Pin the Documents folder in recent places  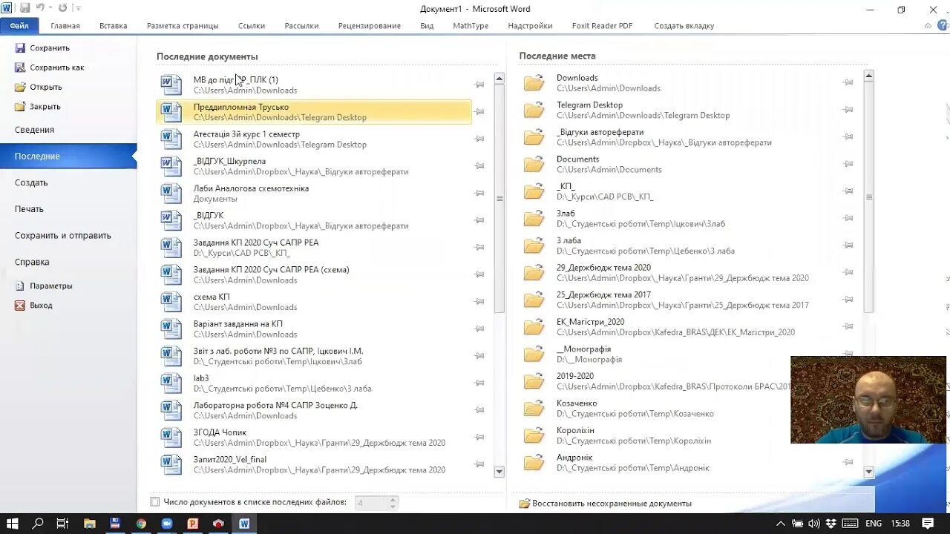click(848, 164)
